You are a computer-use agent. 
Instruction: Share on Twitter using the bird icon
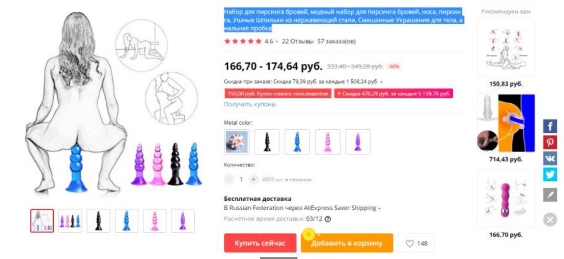550,174
